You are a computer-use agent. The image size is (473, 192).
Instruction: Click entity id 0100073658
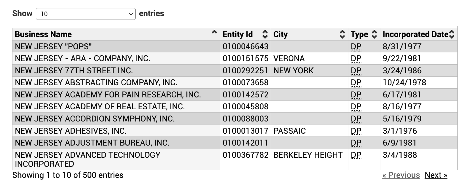[245, 82]
